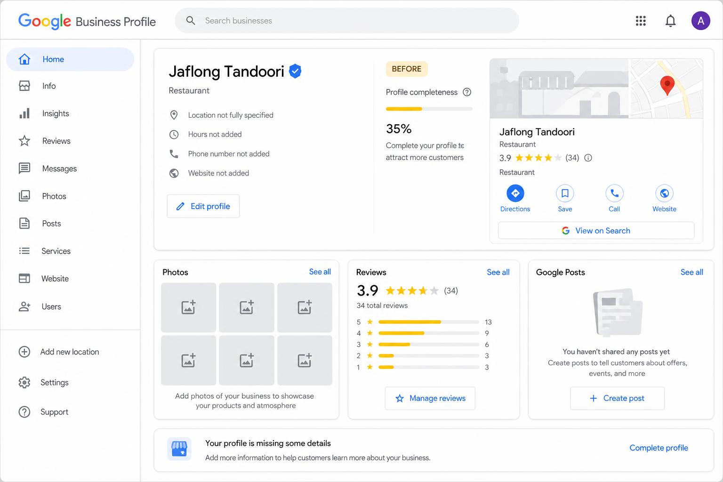Click the Manage reviews button
Screen dimensions: 723x482
[x=430, y=398]
